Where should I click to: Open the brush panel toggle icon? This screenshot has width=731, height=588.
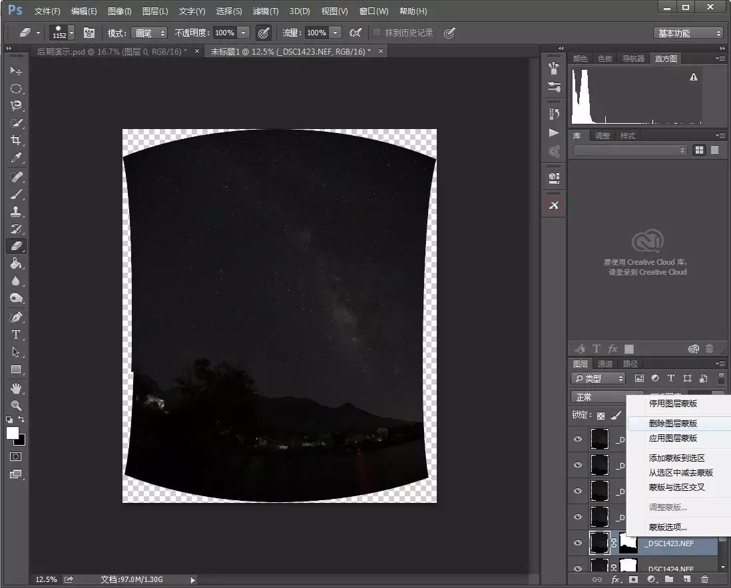pos(89,33)
